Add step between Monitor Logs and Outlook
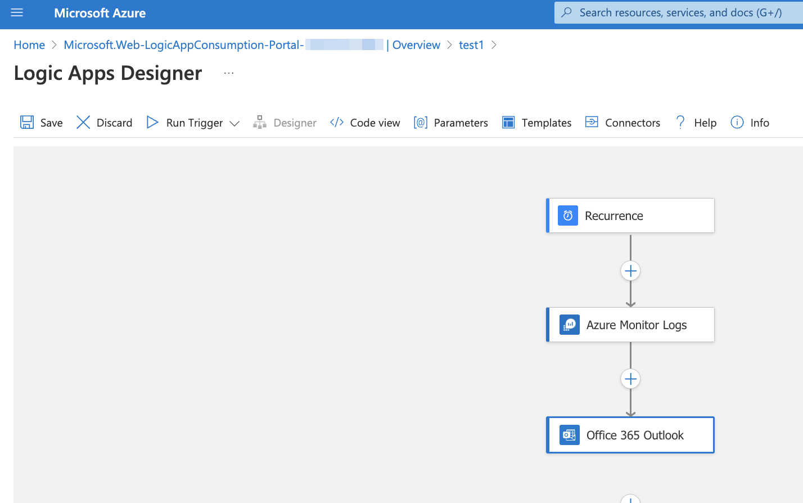 tap(630, 379)
